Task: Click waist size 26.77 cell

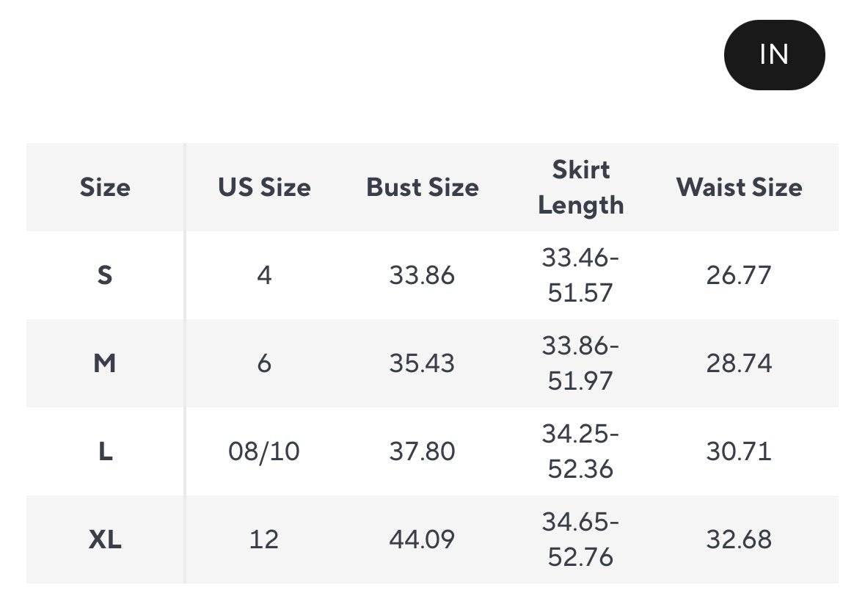Action: [739, 275]
